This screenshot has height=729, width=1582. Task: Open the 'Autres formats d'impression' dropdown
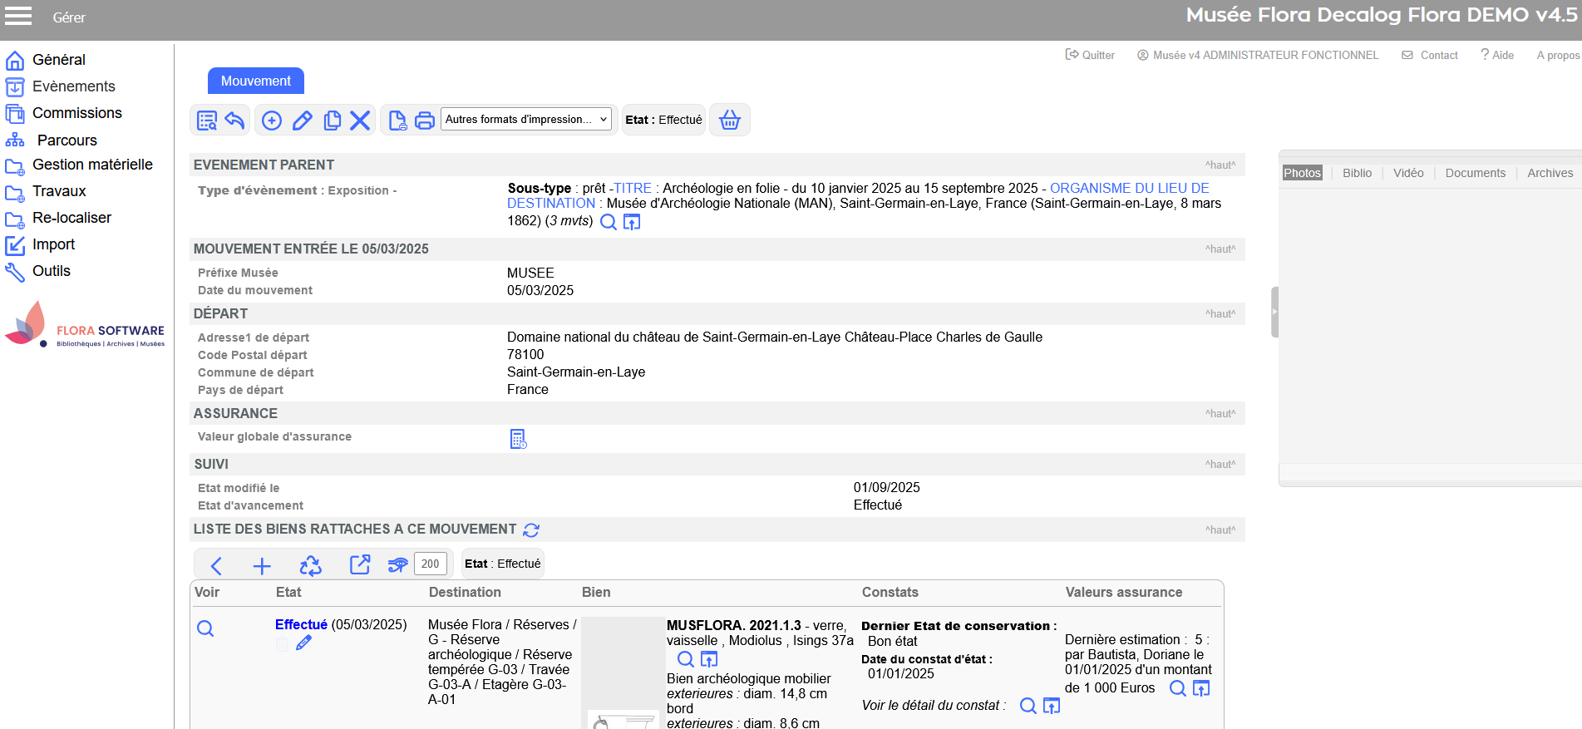(x=525, y=120)
